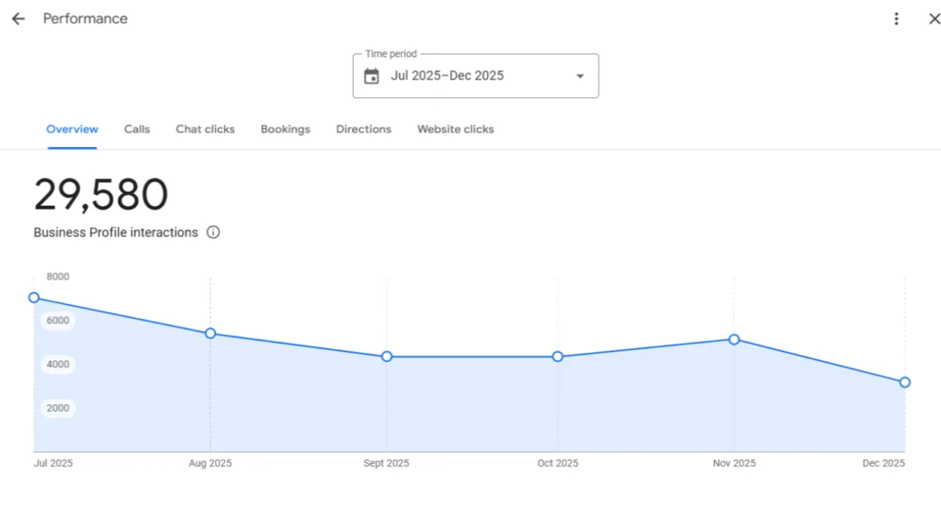Click the calendar icon in Time period
This screenshot has width=941, height=509.
pyautogui.click(x=371, y=76)
